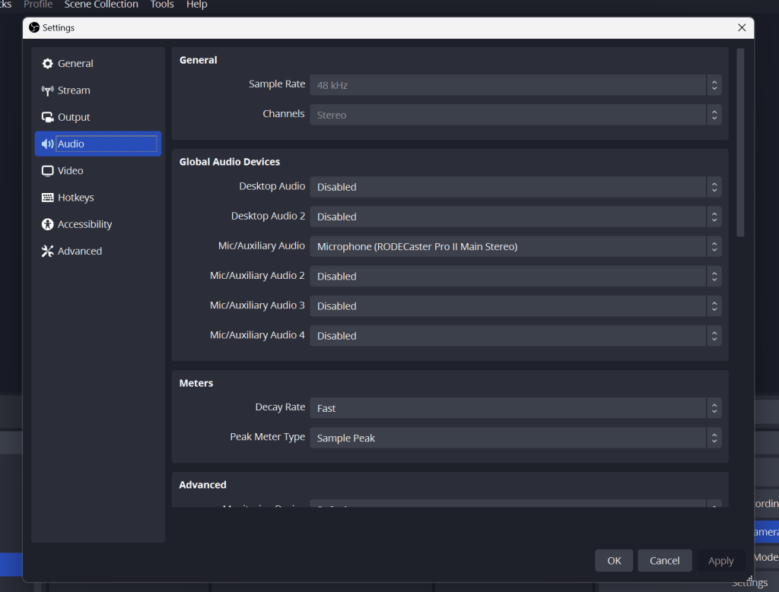
Task: Open the Channels Stereo dropdown
Action: 516,115
